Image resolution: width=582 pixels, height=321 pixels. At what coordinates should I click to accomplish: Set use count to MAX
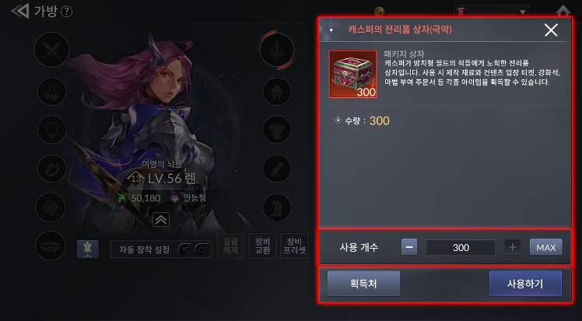coord(545,247)
